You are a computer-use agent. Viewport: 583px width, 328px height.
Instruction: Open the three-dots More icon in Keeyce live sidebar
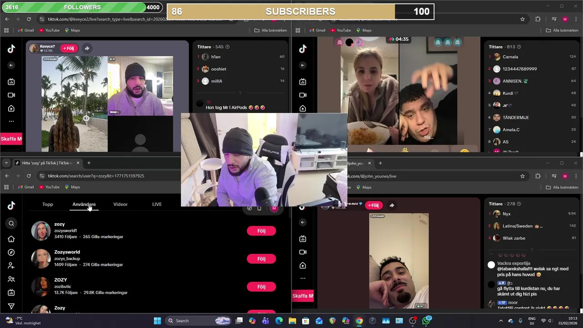(x=11, y=121)
